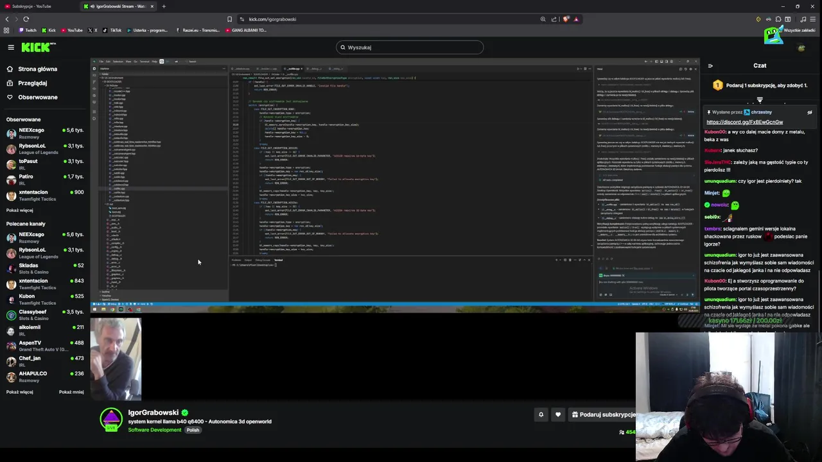The width and height of the screenshot is (822, 462).
Task: Reload the page
Action: (x=26, y=19)
